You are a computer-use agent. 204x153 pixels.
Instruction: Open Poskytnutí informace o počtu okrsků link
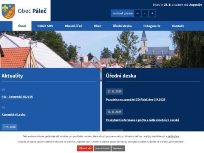tap(142, 120)
